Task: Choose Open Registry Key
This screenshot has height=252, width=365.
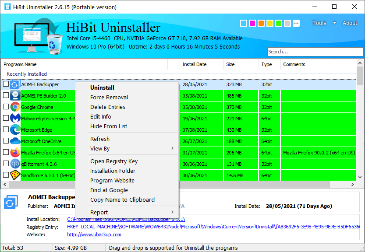Action: pyautogui.click(x=127, y=161)
